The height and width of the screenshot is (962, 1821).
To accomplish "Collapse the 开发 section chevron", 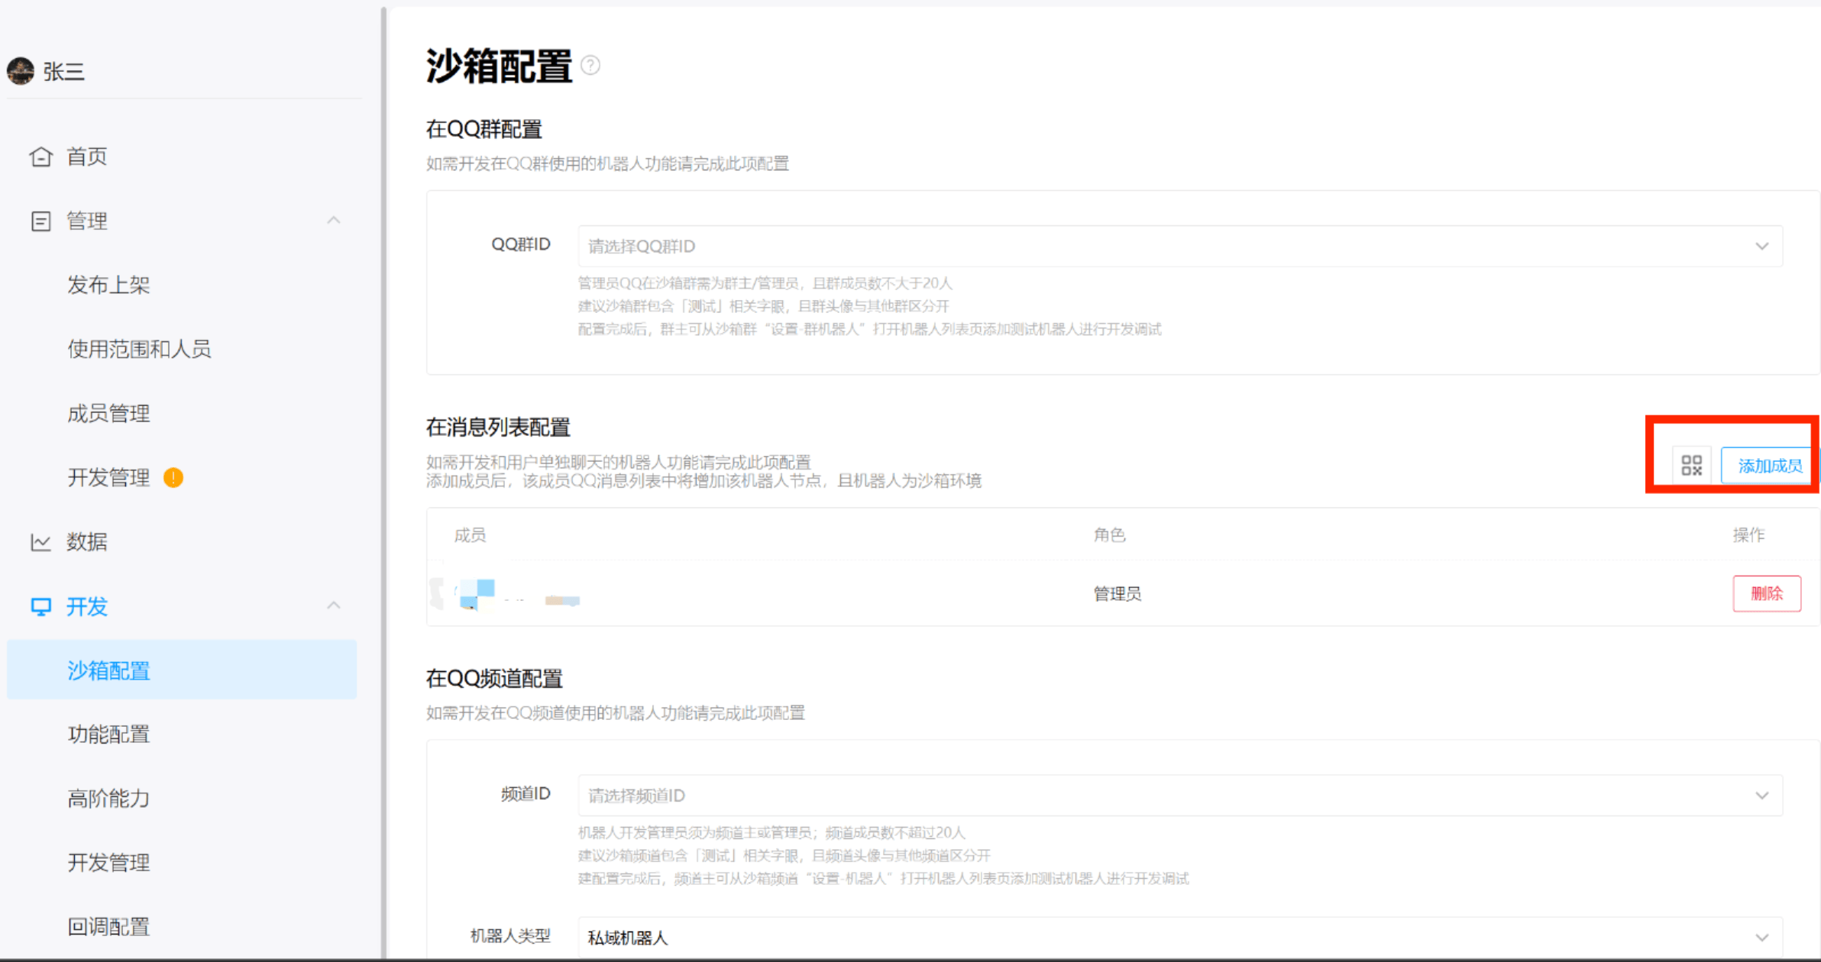I will point(334,606).
